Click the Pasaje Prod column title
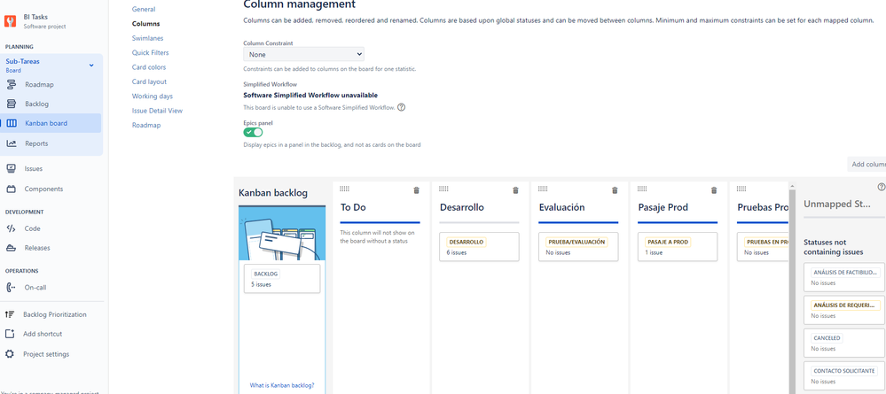The width and height of the screenshot is (886, 394). pos(663,207)
